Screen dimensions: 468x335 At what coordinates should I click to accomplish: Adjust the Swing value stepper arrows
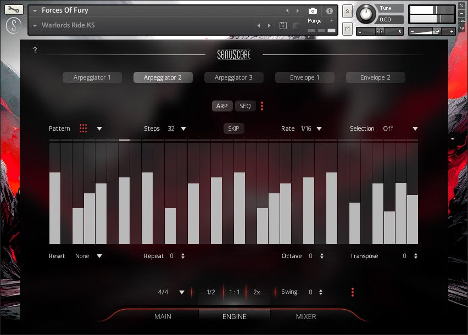click(321, 292)
